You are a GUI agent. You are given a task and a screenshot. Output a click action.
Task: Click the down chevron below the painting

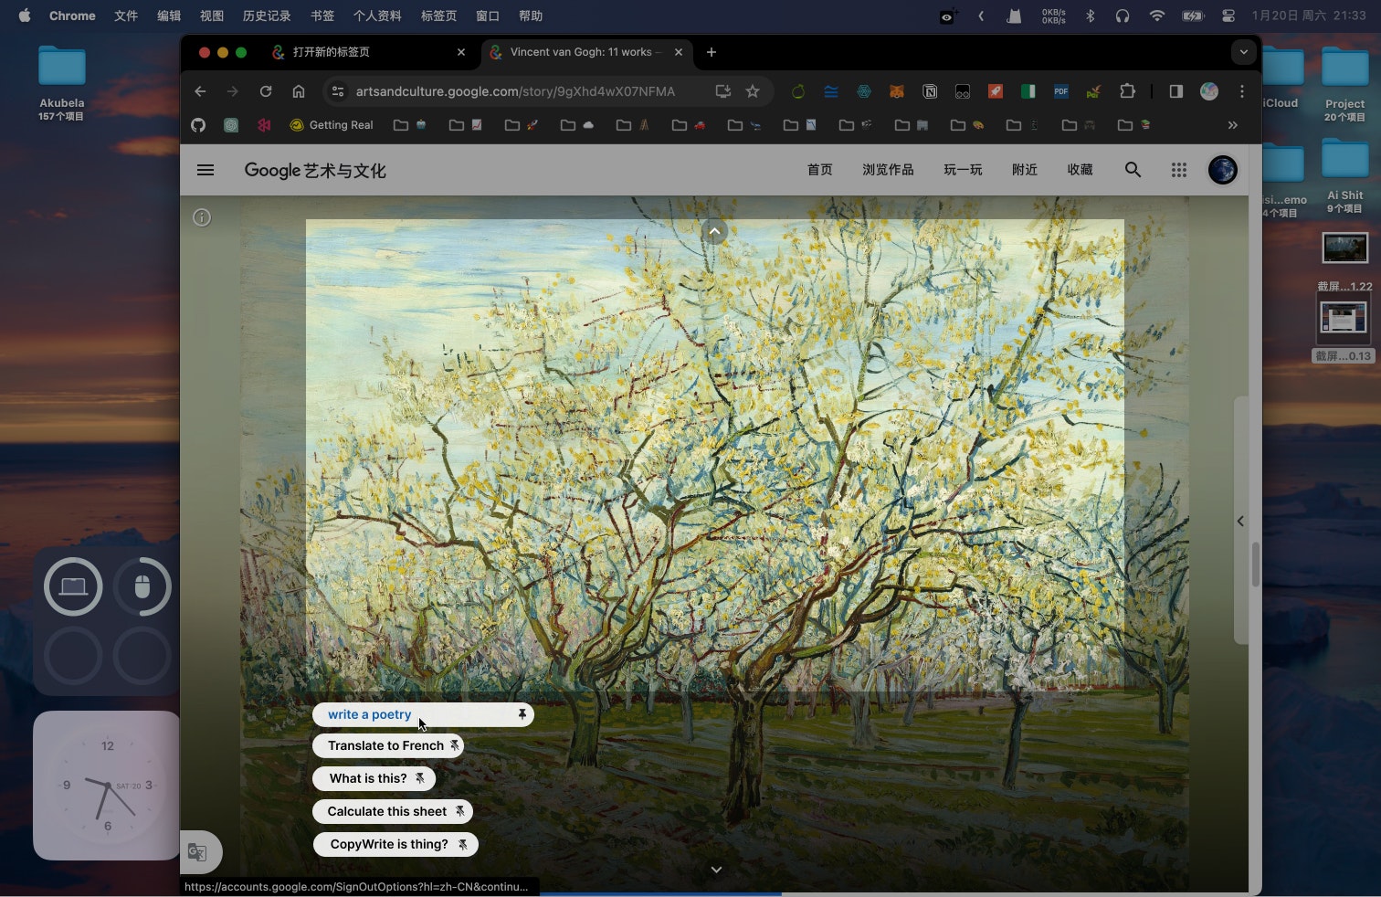pyautogui.click(x=716, y=870)
